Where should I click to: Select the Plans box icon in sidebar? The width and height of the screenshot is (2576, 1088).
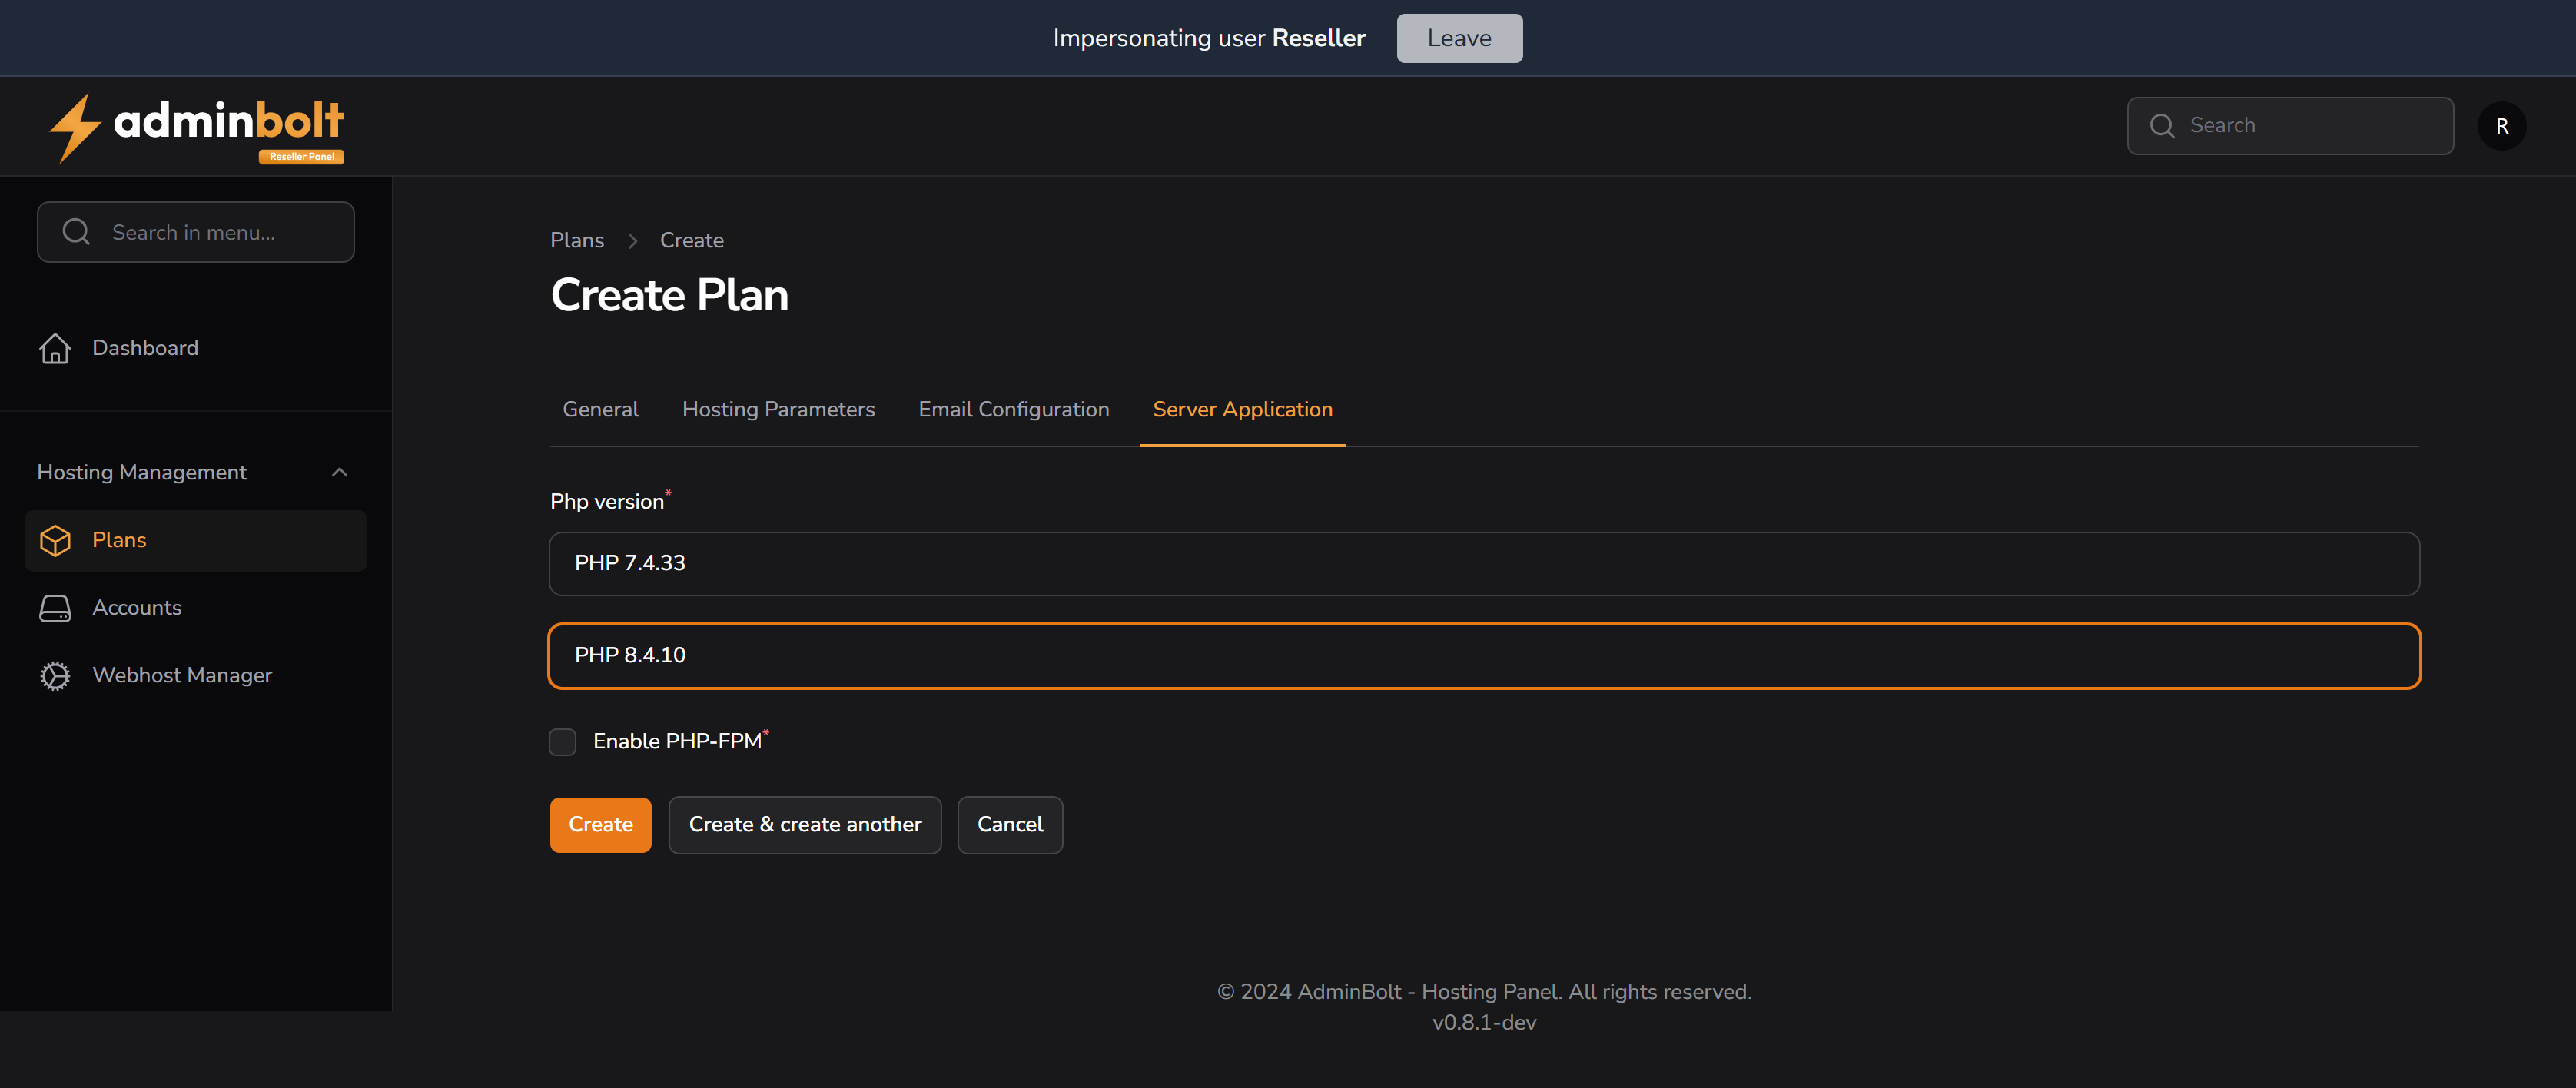coord(55,540)
